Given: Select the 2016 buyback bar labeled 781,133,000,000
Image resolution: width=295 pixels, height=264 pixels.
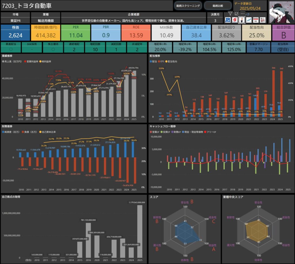Looking at the screenshot, I should [x=88, y=240].
